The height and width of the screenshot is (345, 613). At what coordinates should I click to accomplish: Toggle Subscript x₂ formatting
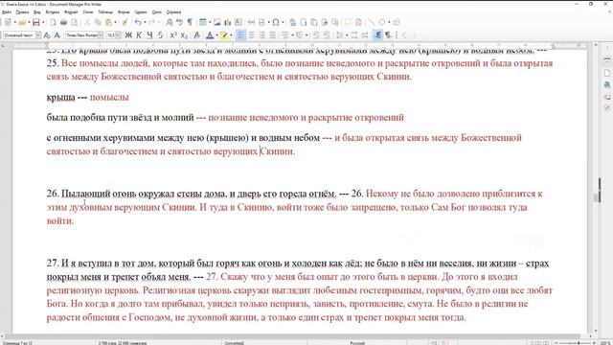(184, 35)
